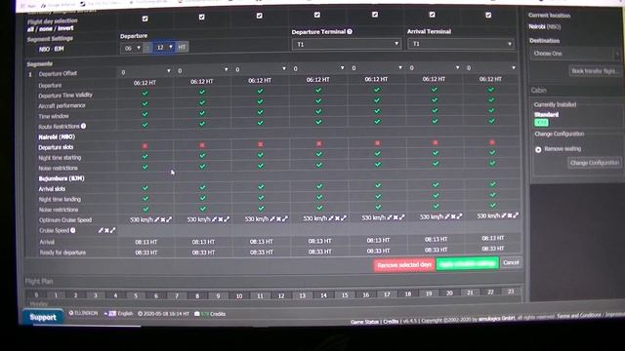The width and height of the screenshot is (625, 351).
Task: Click the Change Configuration button
Action: pyautogui.click(x=595, y=163)
